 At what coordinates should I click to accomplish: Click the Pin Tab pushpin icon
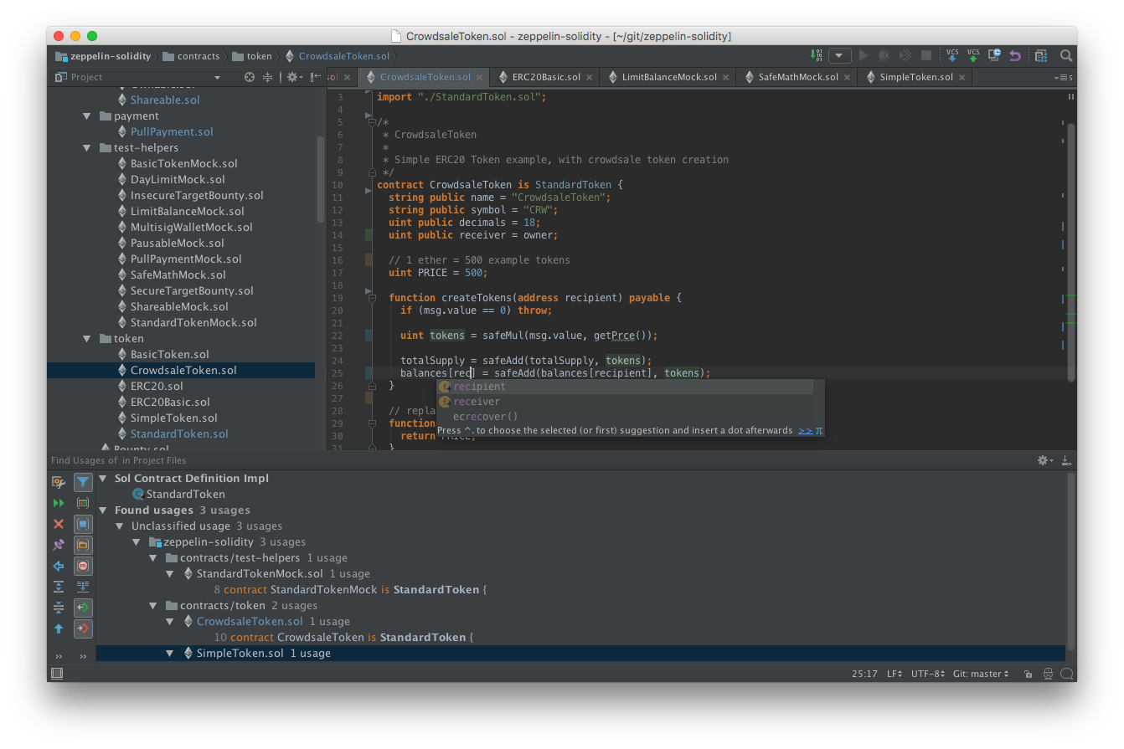pyautogui.click(x=59, y=545)
